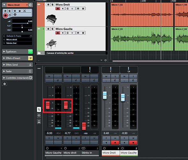Click Effets Send bypass icon
The image size is (188, 160).
pos(30,65)
